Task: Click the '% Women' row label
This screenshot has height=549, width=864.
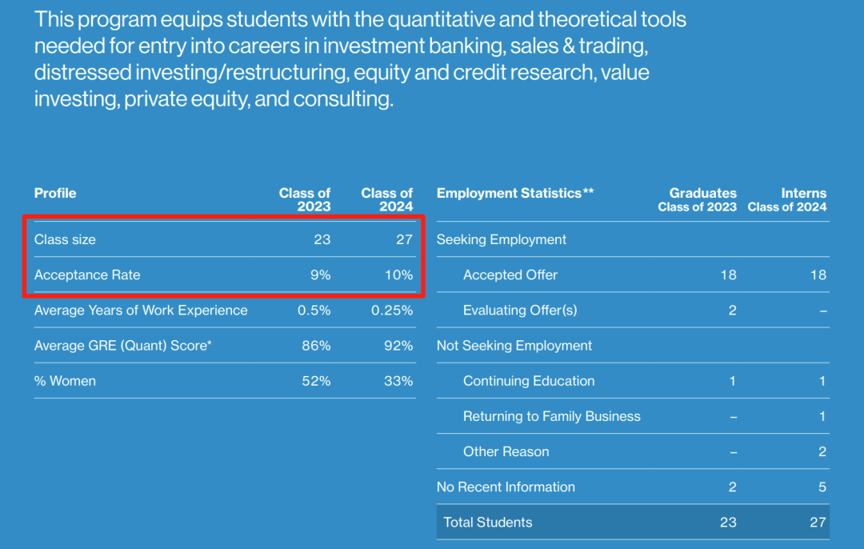Action: click(65, 381)
